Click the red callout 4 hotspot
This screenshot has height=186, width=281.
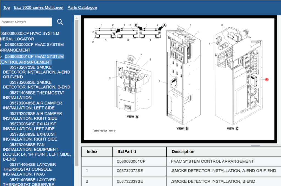pos(267,79)
